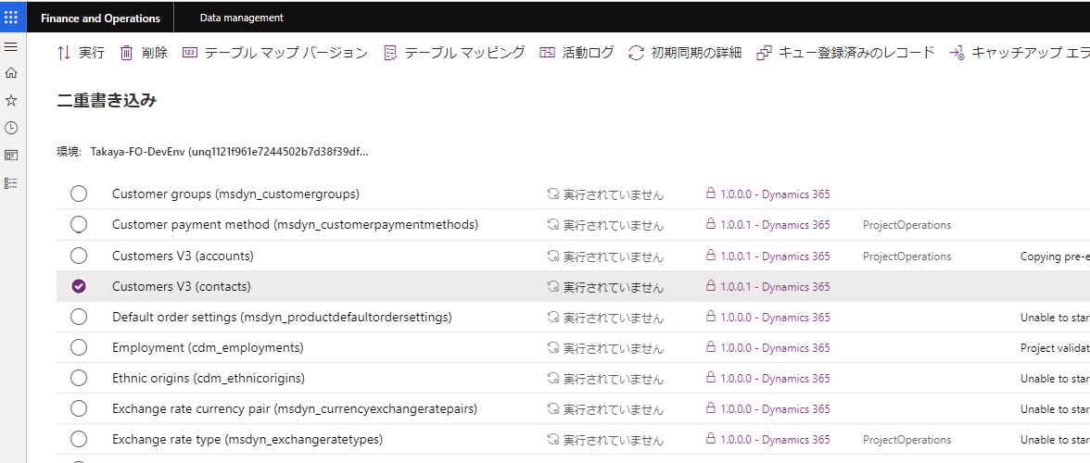Screen dimensions: 1090x463
Task: Open Exchange rate currency pair map name
Action: [295, 409]
